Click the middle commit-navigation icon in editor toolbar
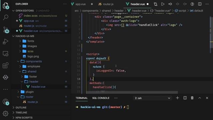This screenshot has height=120, width=213. [177, 4]
